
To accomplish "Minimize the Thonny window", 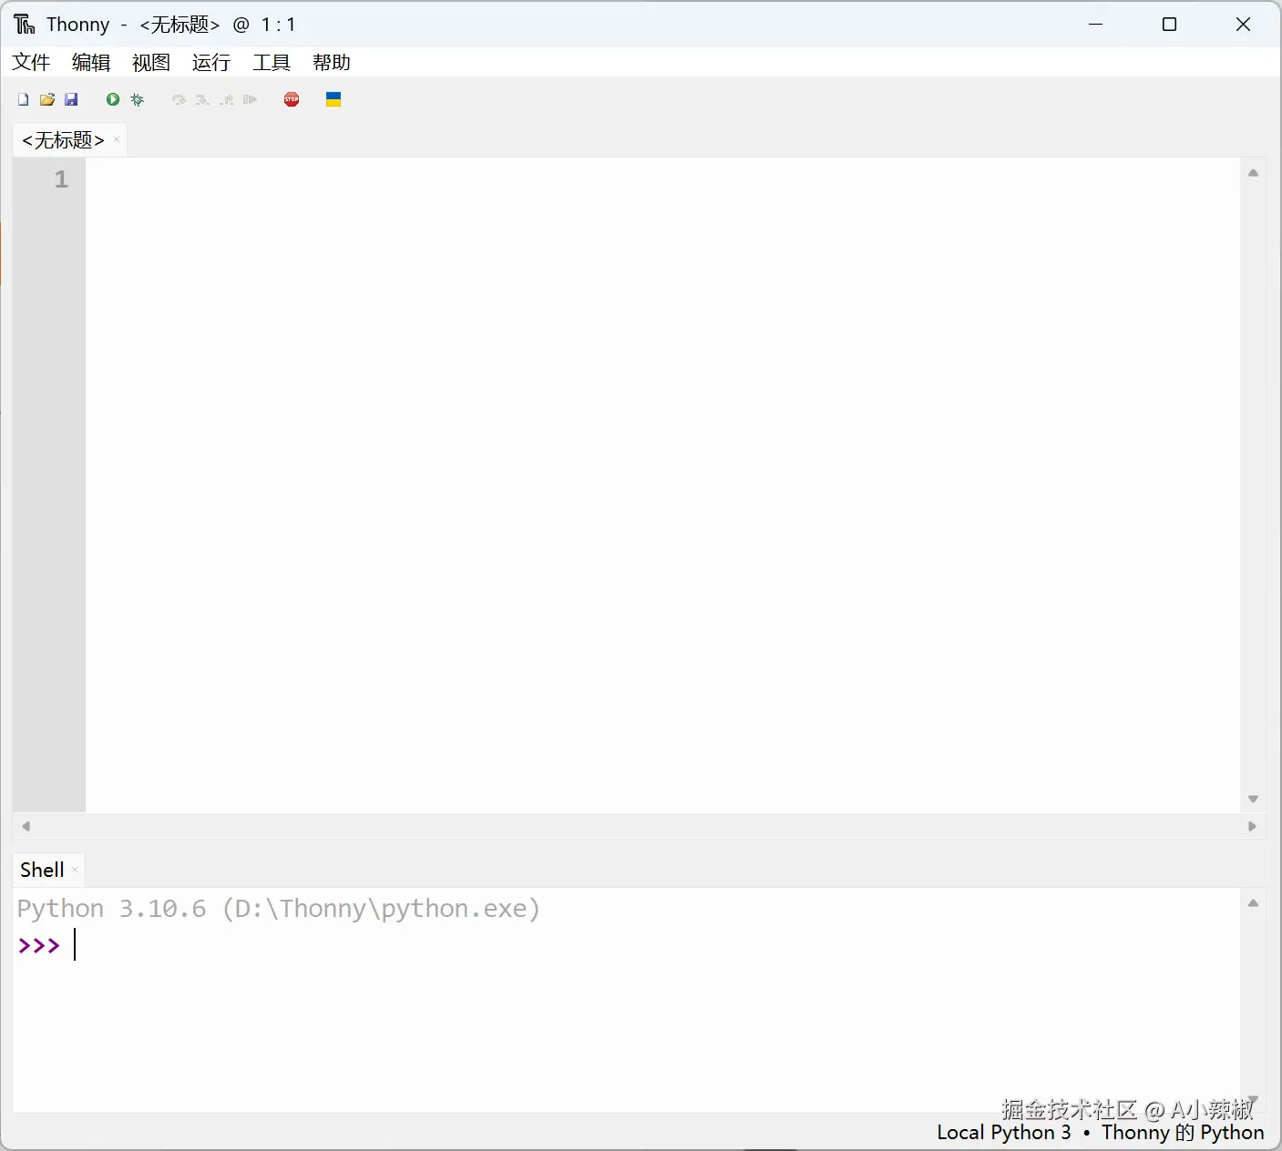I will (1096, 25).
